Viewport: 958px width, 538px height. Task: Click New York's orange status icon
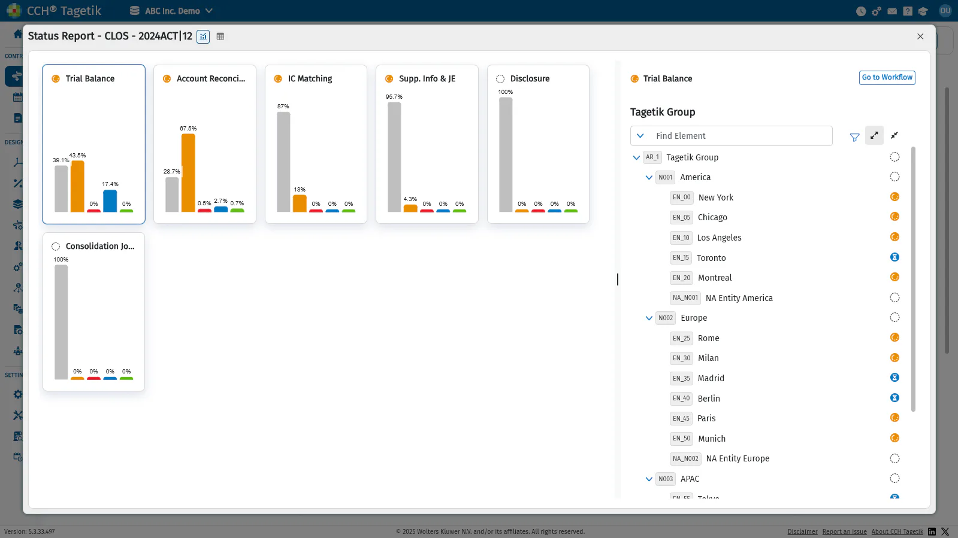pyautogui.click(x=894, y=197)
